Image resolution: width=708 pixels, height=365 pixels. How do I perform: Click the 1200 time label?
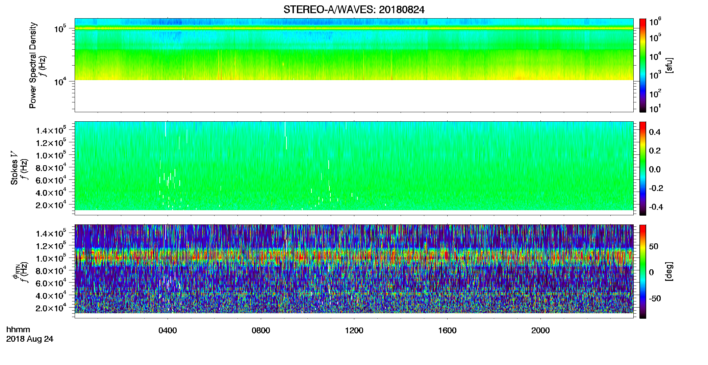(354, 331)
